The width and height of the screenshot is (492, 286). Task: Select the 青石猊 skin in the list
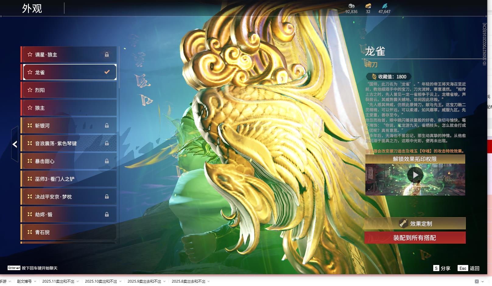coord(69,232)
